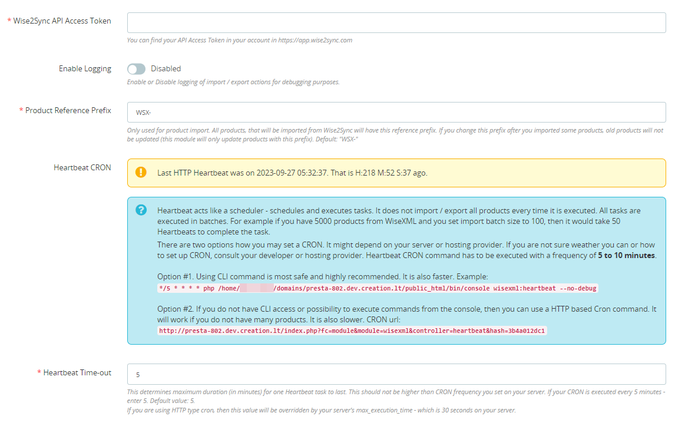Click the 'Enable Logging' field label

click(85, 68)
